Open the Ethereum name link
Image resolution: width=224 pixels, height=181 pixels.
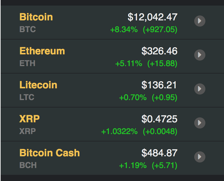(42, 51)
